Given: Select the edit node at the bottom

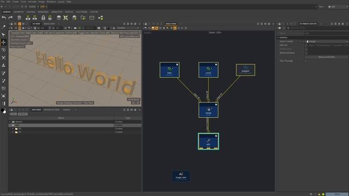Looking at the screenshot, I should (x=208, y=142).
